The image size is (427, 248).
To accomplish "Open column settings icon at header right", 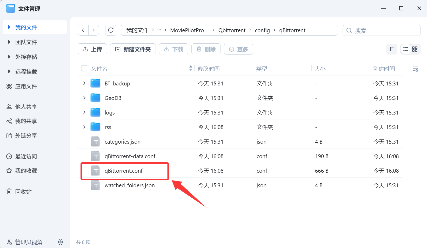I will [x=415, y=69].
